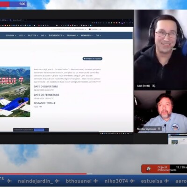This screenshot has height=187, width=187.
Task: Select the Nicolas Szymczak video tile
Action: [160, 112]
